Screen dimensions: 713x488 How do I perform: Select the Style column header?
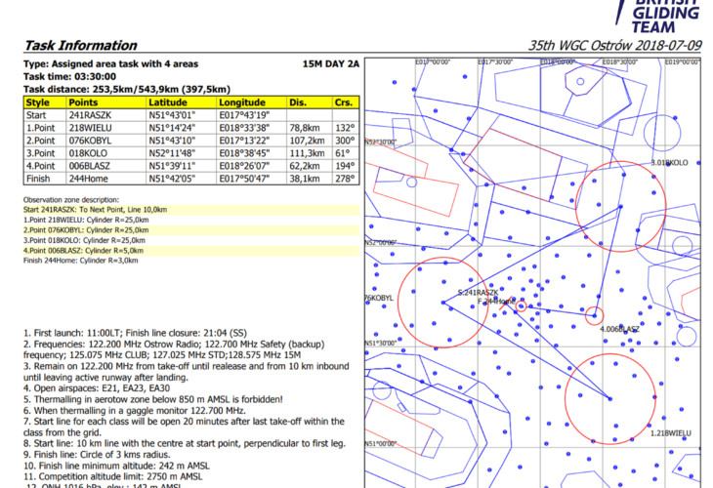38,102
